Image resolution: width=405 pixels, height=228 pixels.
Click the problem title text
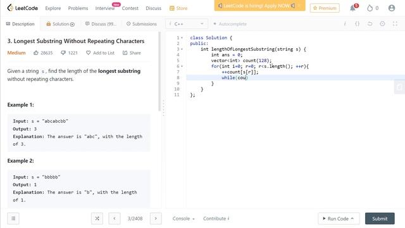(x=76, y=41)
